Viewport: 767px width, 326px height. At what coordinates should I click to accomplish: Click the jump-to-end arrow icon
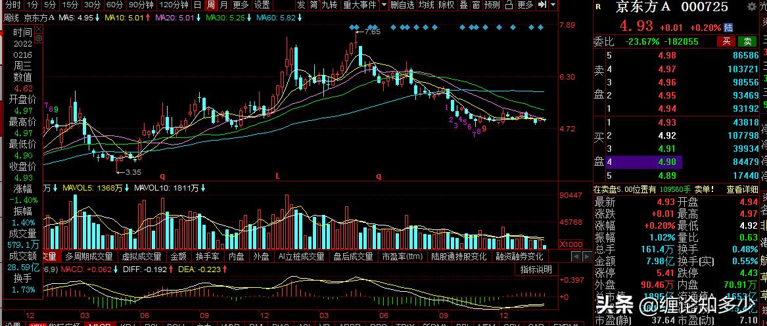542,5
